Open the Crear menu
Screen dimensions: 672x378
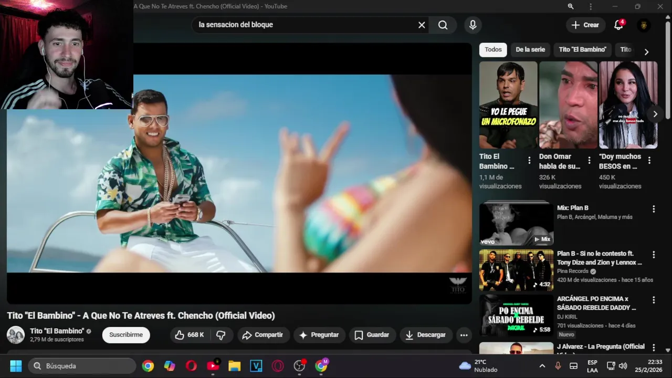[x=585, y=25]
